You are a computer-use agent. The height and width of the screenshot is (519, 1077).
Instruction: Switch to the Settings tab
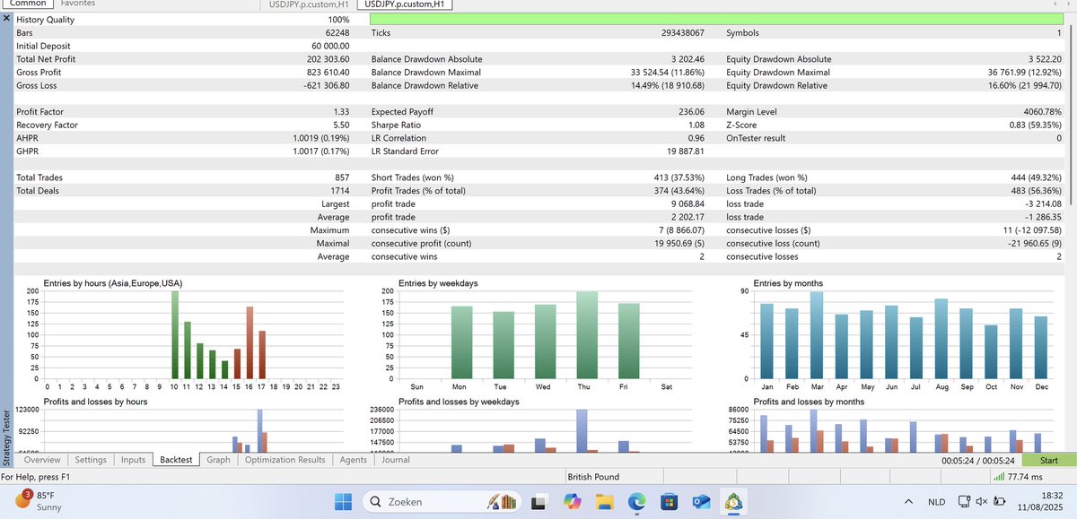[90, 460]
